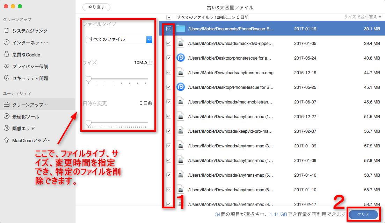Uncheck the anytrans-mac (4… checkbox
Viewport: 385px width, 223px height.
point(169,161)
